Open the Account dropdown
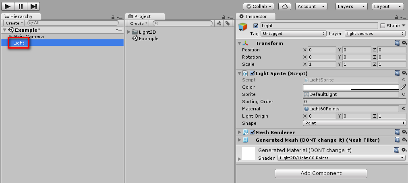This screenshot has height=183, width=408. tap(311, 6)
